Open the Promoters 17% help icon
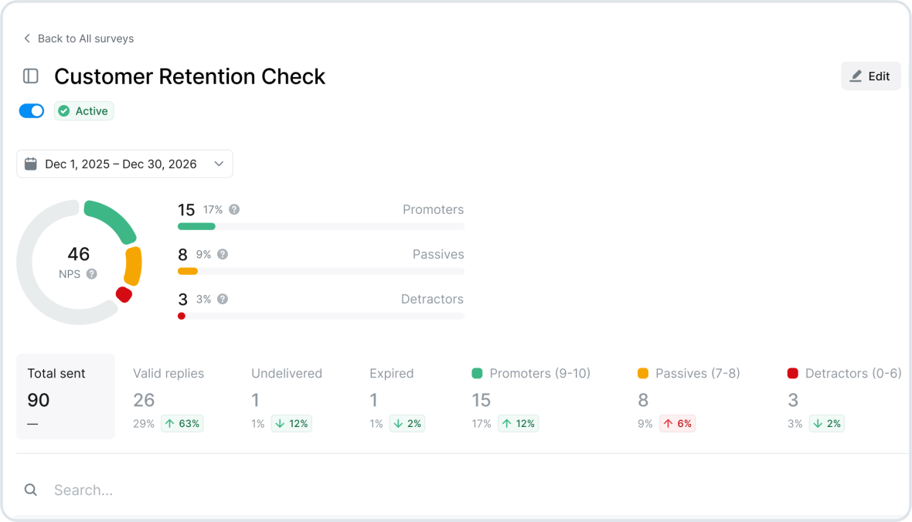The height and width of the screenshot is (522, 912). (234, 209)
